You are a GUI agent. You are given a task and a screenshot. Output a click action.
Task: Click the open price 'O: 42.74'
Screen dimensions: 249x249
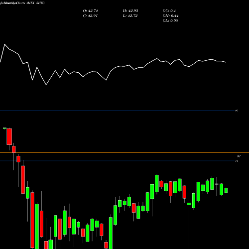90,11
